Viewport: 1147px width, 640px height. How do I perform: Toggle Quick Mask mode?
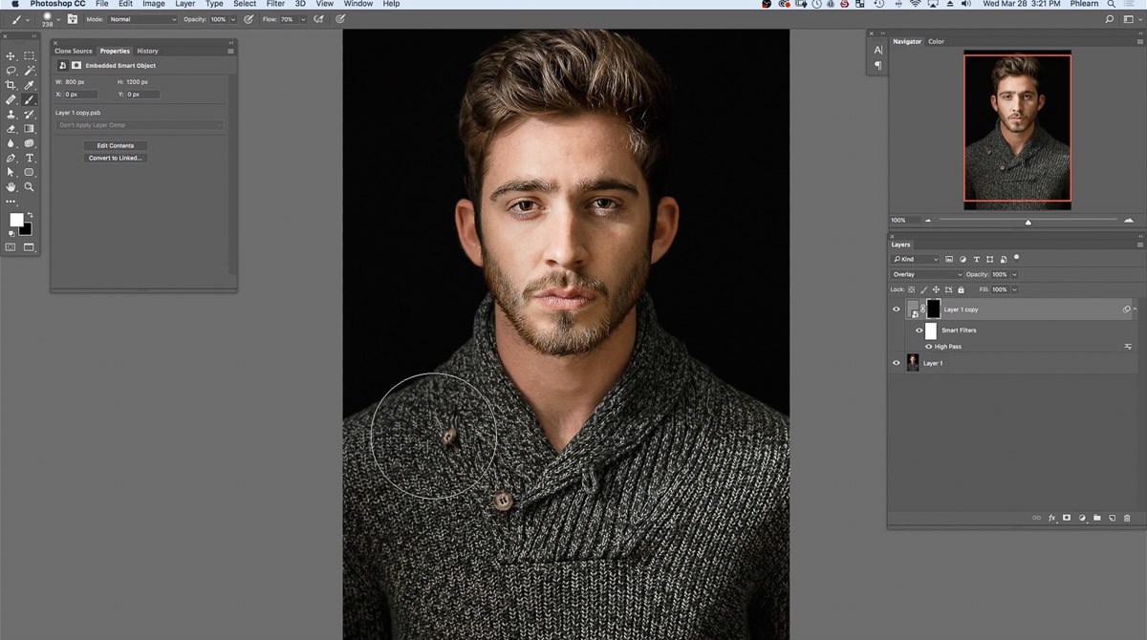[x=11, y=246]
